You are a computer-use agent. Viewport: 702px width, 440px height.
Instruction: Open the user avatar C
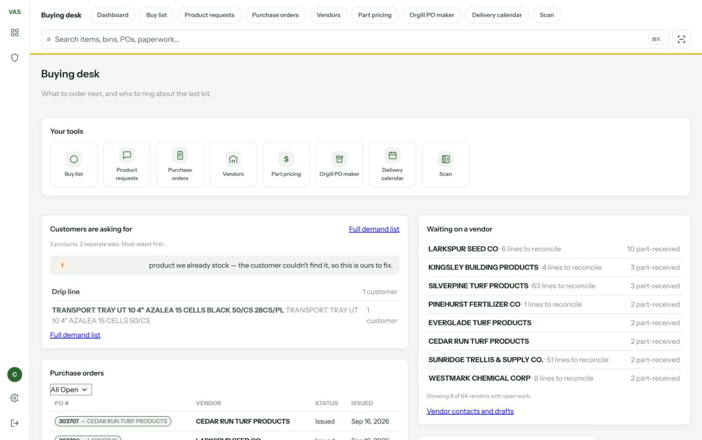pyautogui.click(x=15, y=375)
